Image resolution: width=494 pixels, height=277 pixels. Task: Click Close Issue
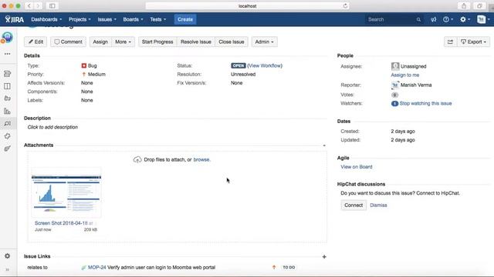pos(232,42)
